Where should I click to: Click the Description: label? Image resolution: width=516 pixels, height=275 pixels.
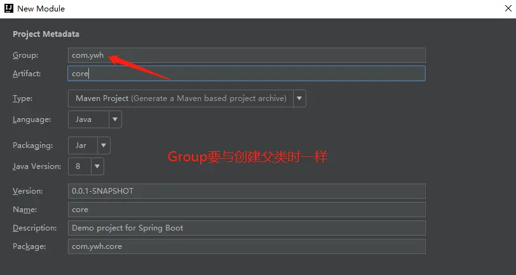34,228
